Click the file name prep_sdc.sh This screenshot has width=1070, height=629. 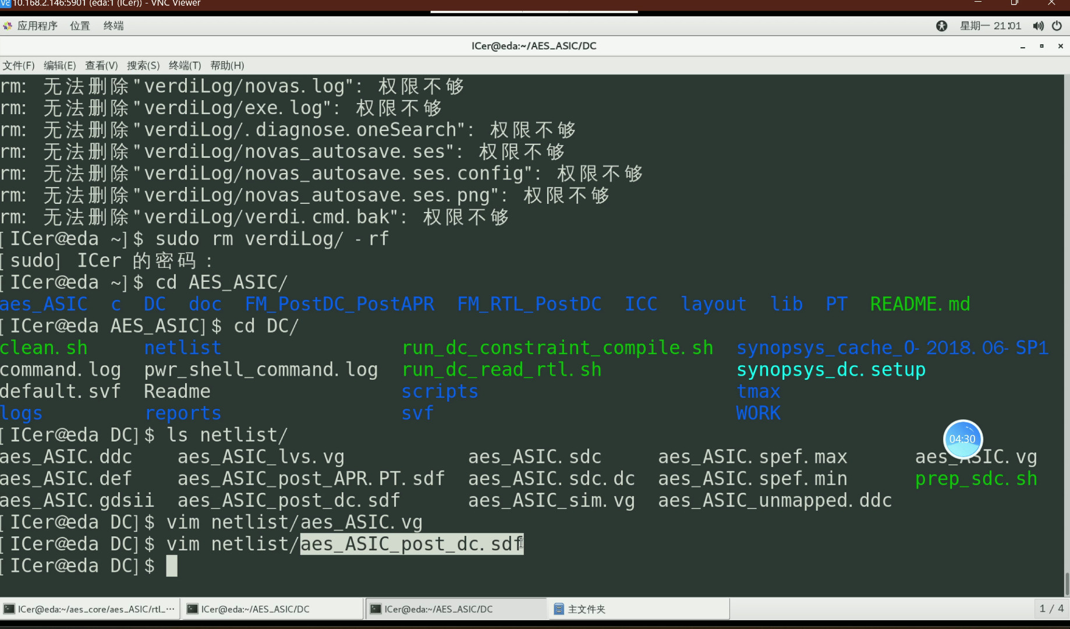tap(976, 479)
